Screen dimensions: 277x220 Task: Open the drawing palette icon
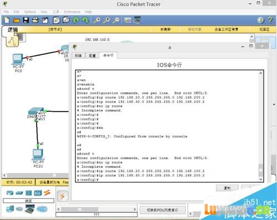tap(127, 20)
